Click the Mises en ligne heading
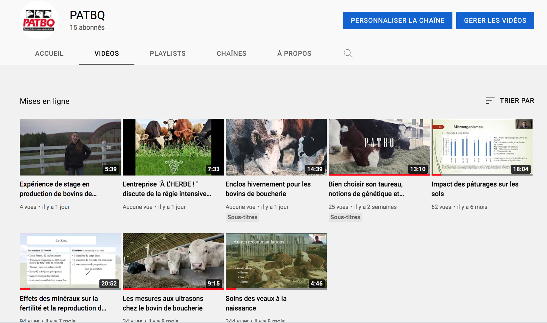The image size is (547, 323). tap(45, 101)
